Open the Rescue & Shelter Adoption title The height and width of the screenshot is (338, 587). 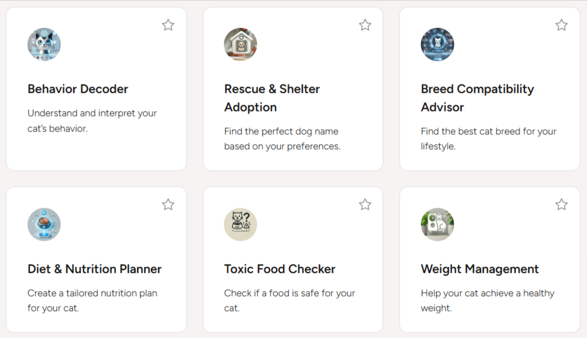click(x=272, y=98)
